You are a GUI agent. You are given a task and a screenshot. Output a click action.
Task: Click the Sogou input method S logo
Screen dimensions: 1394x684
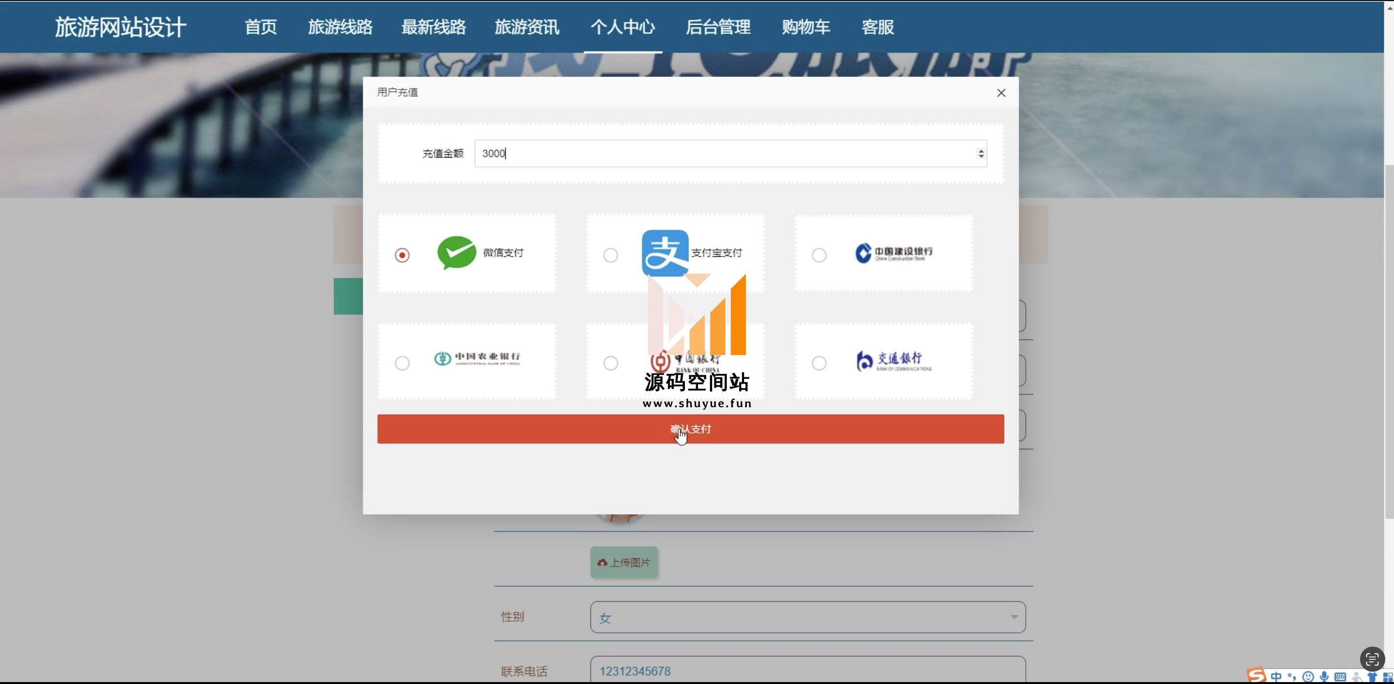(x=1256, y=675)
